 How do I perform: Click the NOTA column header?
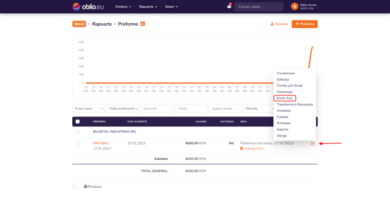[243, 122]
